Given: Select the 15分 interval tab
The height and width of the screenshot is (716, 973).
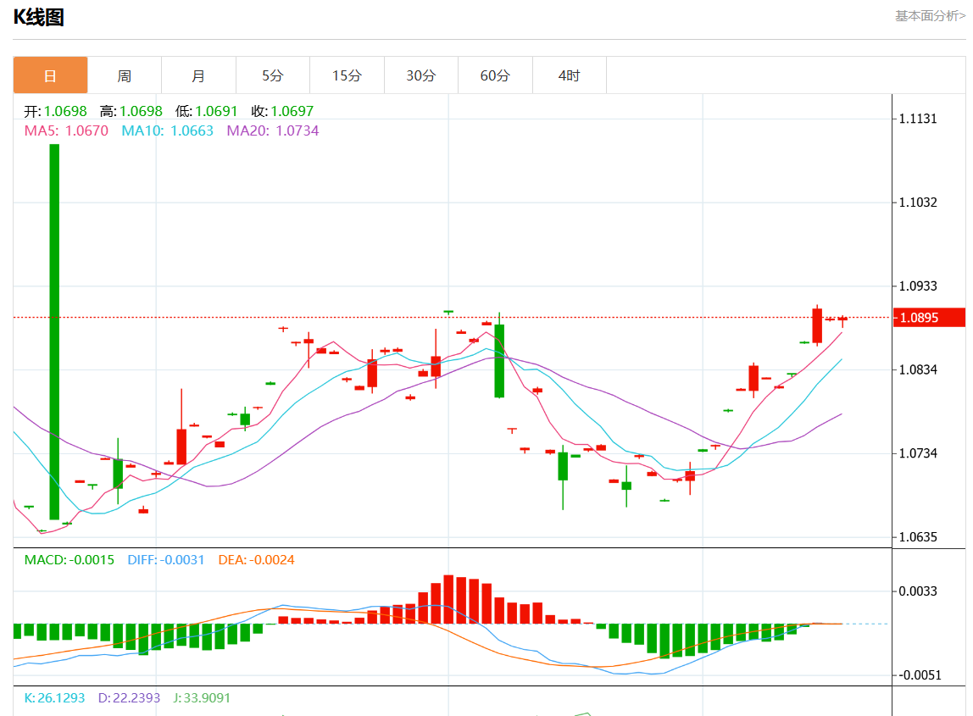Looking at the screenshot, I should (347, 75).
